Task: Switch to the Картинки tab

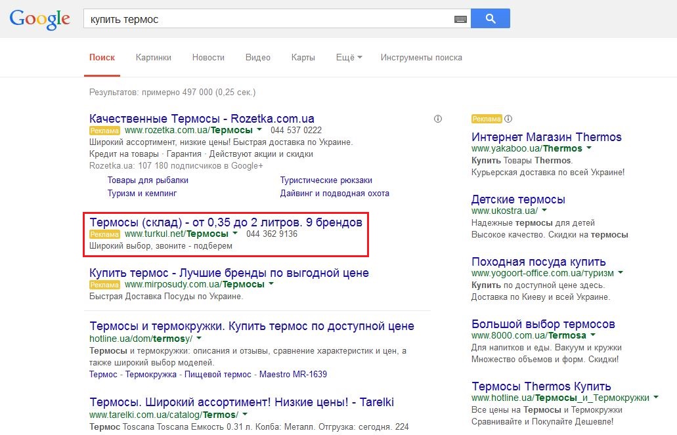Action: (x=153, y=57)
